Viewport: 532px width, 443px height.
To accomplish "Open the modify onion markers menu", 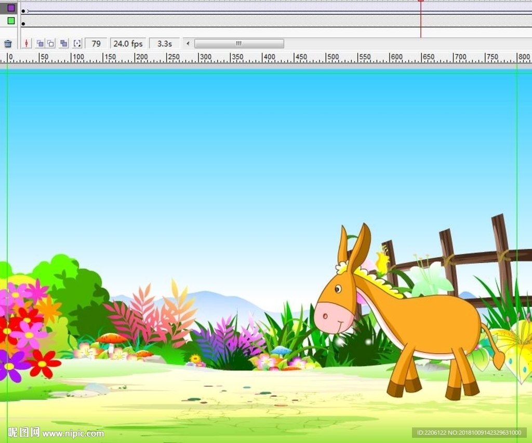I will pyautogui.click(x=77, y=44).
